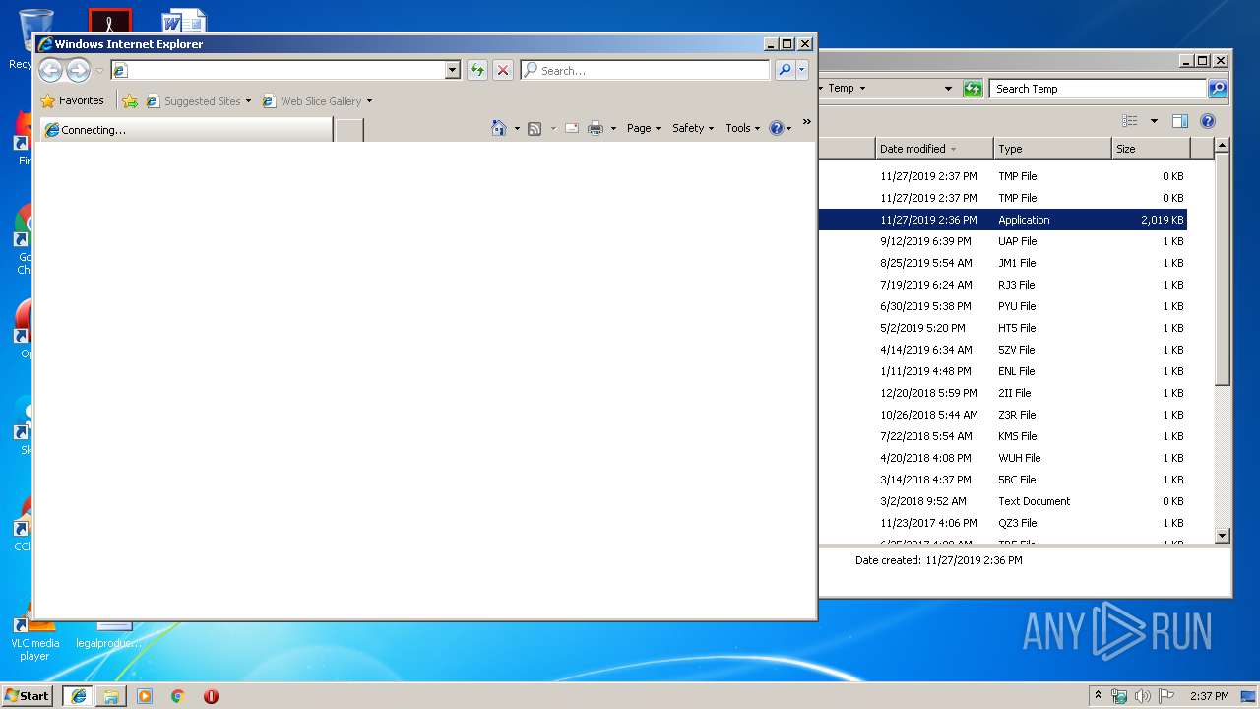This screenshot has width=1260, height=709.
Task: Change view icon in Temp Explorer window
Action: [x=1130, y=121]
